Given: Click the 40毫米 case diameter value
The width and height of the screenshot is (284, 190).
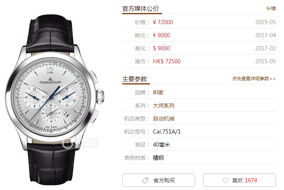Looking at the screenshot, I should coord(161,145).
